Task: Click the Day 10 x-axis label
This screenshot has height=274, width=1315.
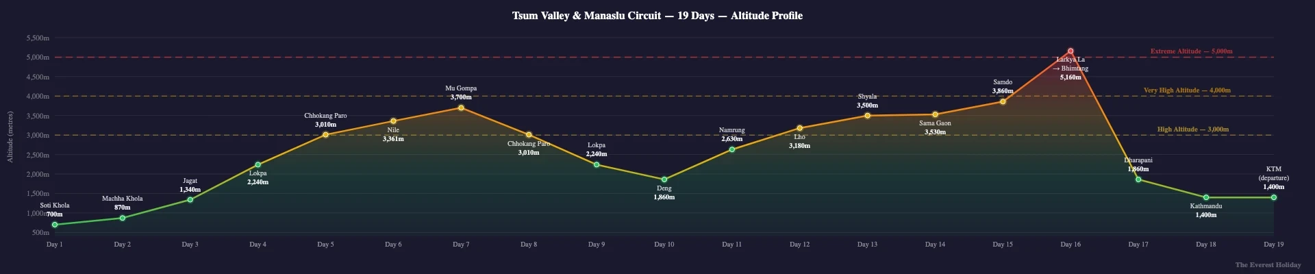Action: pos(664,245)
